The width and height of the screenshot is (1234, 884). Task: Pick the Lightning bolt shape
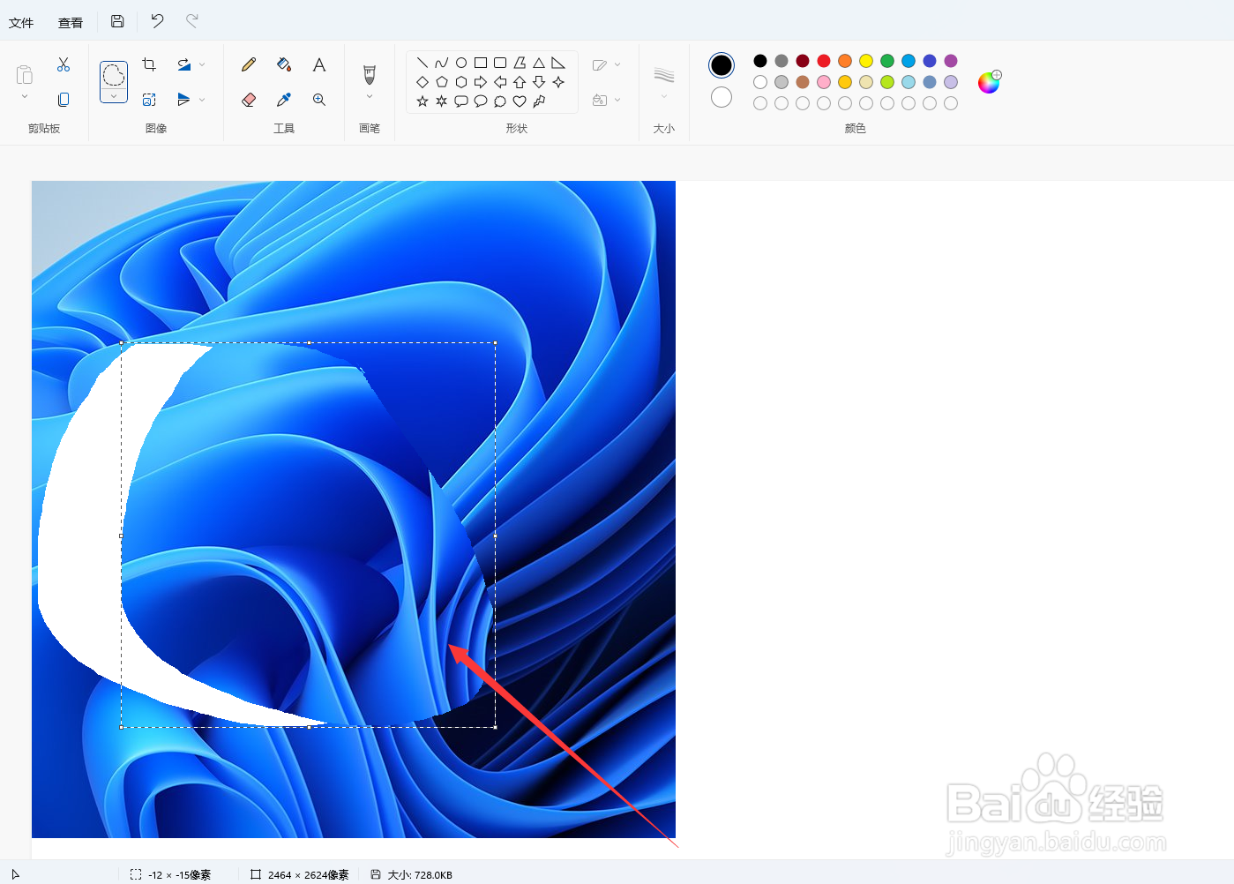tap(539, 101)
